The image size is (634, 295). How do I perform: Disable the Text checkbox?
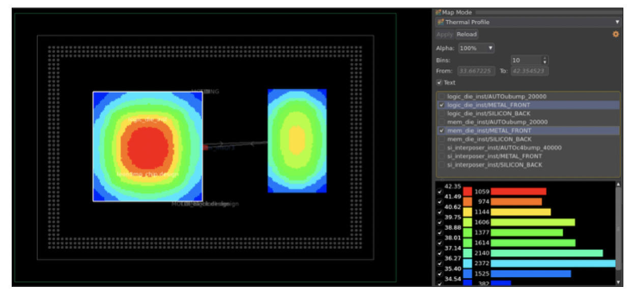[439, 82]
